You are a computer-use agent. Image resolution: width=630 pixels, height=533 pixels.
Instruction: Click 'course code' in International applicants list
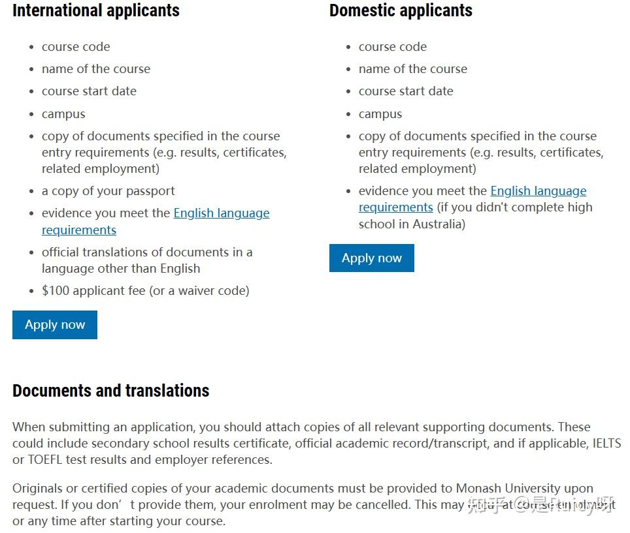(x=76, y=46)
